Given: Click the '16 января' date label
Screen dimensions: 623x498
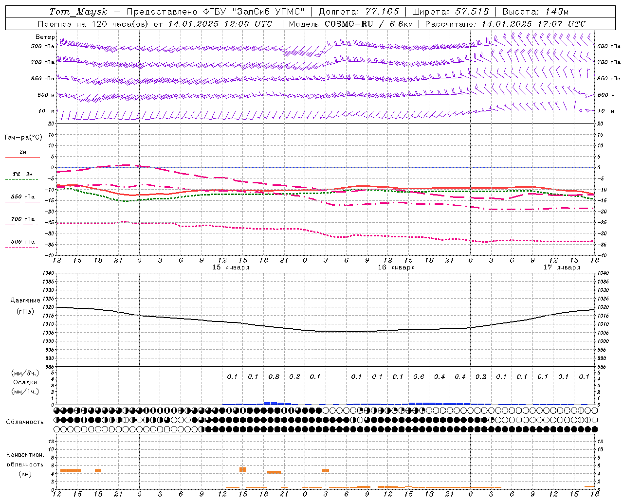Looking at the screenshot, I should 396,267.
